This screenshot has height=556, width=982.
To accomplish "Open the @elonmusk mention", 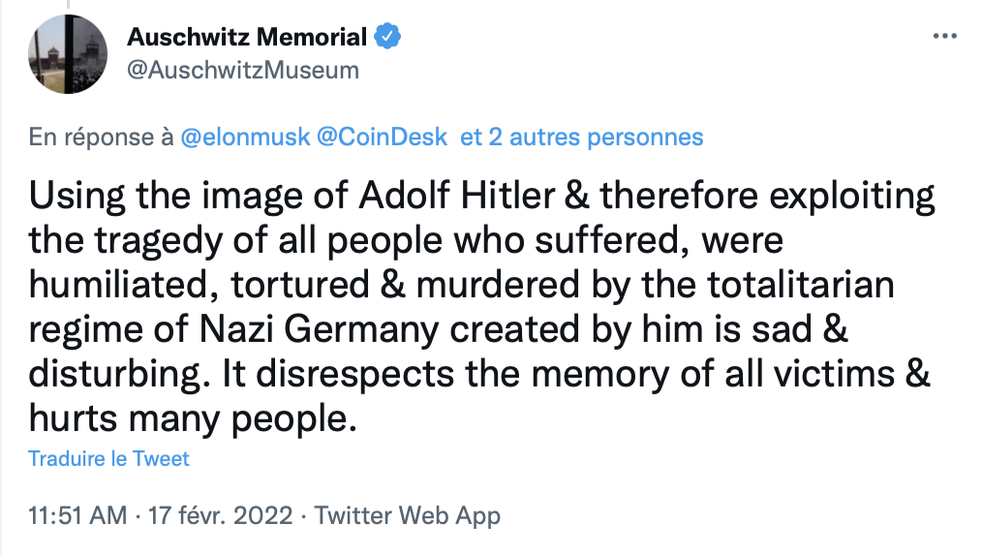I will 245,137.
